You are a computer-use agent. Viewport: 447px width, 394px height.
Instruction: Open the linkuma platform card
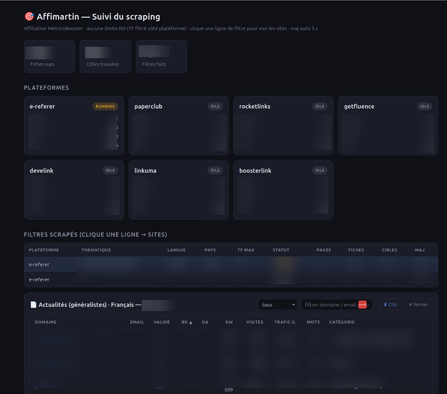(x=179, y=190)
